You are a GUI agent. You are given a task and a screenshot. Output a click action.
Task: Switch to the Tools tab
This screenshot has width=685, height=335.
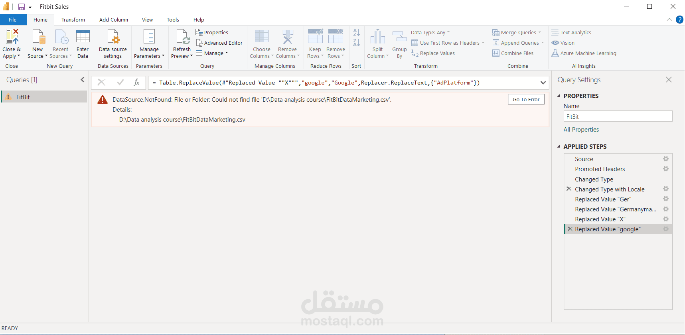pyautogui.click(x=173, y=20)
